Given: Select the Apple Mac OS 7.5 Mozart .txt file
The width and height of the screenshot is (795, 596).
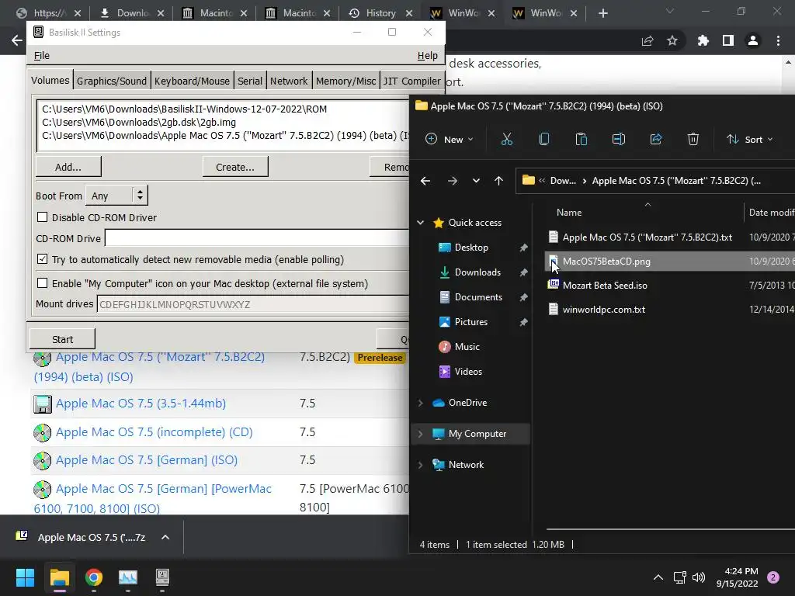Looking at the screenshot, I should coord(647,237).
